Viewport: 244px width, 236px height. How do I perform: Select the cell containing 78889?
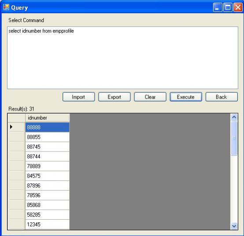48,166
